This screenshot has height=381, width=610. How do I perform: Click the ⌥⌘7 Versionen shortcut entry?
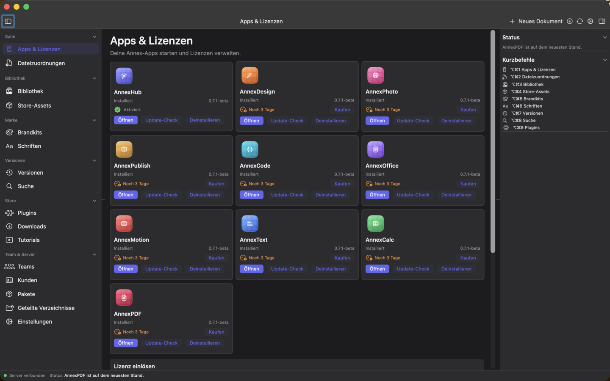point(523,113)
